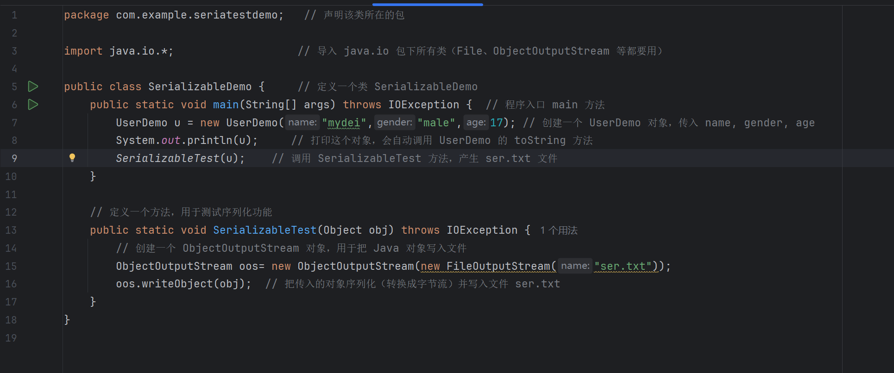Click 'System.out.println(u);' statement

(187, 140)
